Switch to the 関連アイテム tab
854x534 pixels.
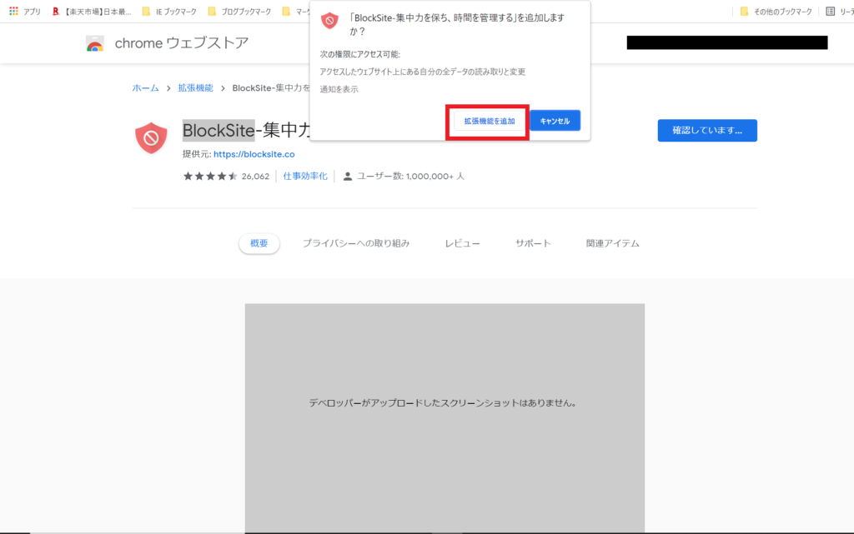click(x=613, y=243)
